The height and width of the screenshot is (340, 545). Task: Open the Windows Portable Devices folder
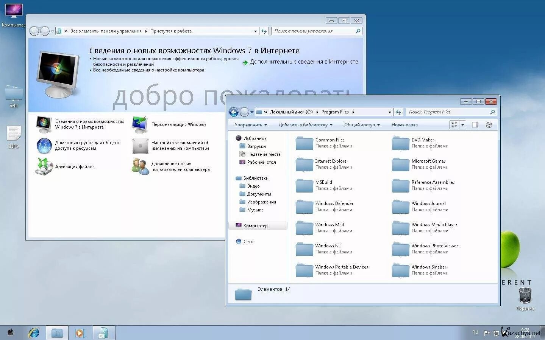pyautogui.click(x=332, y=270)
